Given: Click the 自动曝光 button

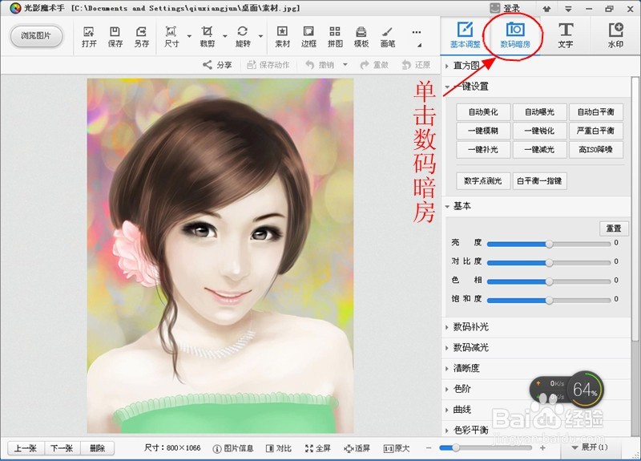Looking at the screenshot, I should coord(539,111).
